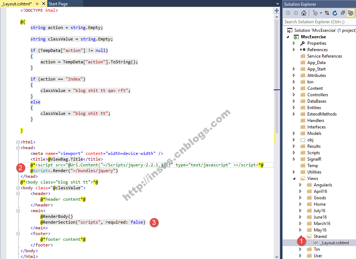The width and height of the screenshot is (356, 259).
Task: Click the editor scrollbar down arrow
Action: pyautogui.click(x=277, y=257)
